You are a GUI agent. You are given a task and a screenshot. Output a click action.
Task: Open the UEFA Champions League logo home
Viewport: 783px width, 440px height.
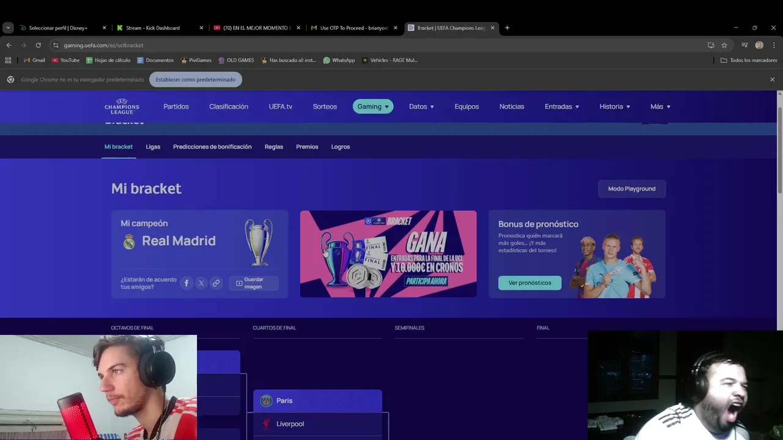click(x=122, y=106)
